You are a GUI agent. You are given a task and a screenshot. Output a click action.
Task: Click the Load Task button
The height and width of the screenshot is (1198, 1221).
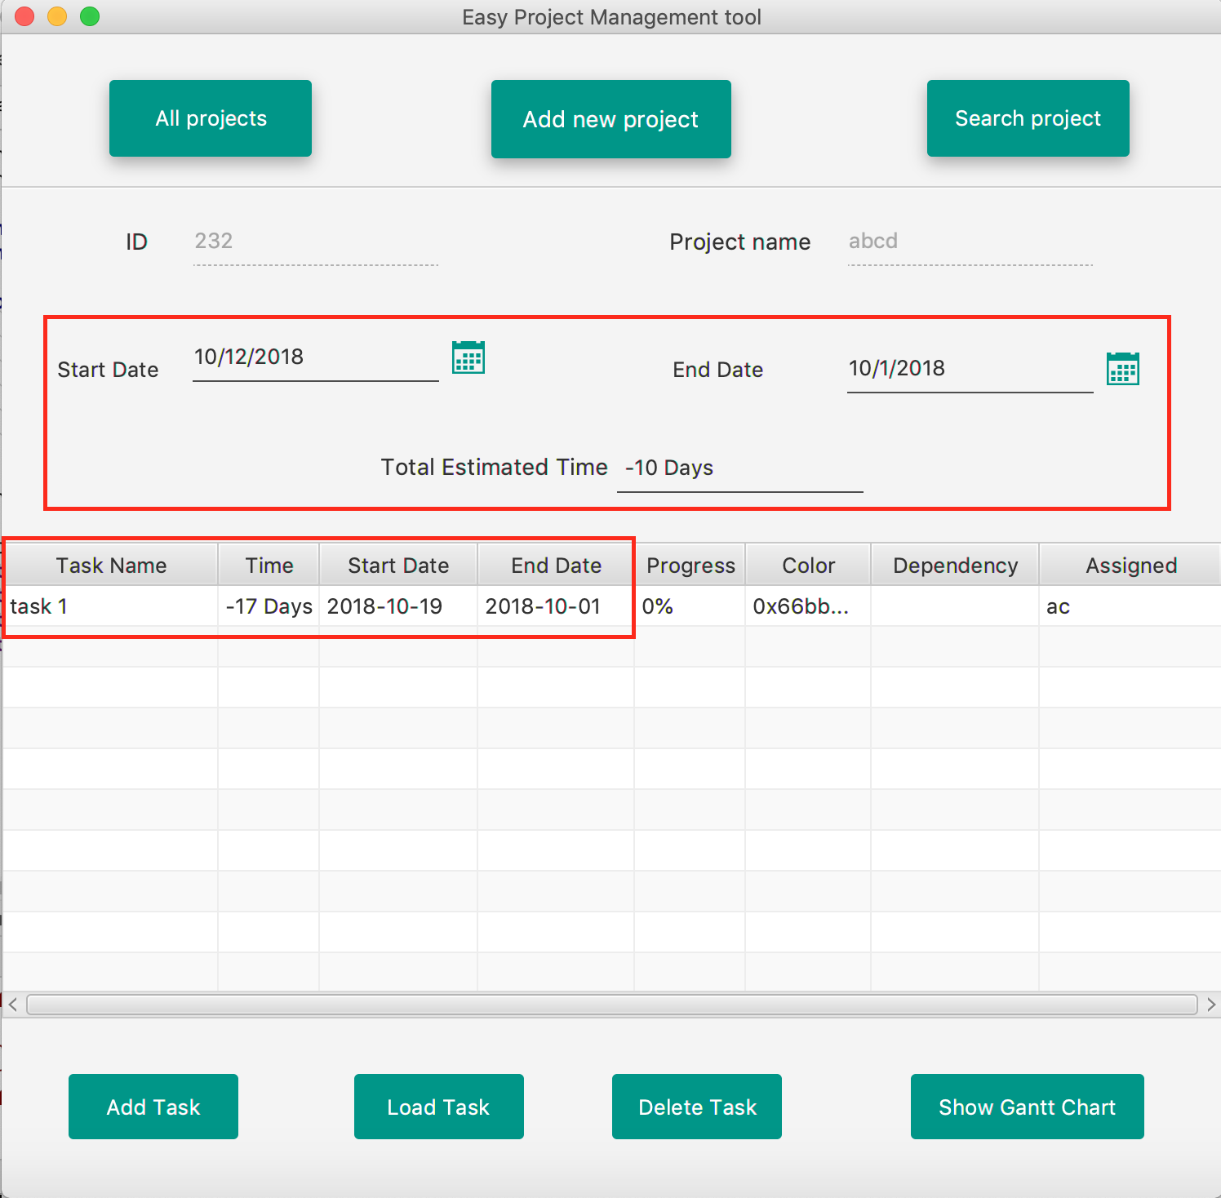[438, 1107]
